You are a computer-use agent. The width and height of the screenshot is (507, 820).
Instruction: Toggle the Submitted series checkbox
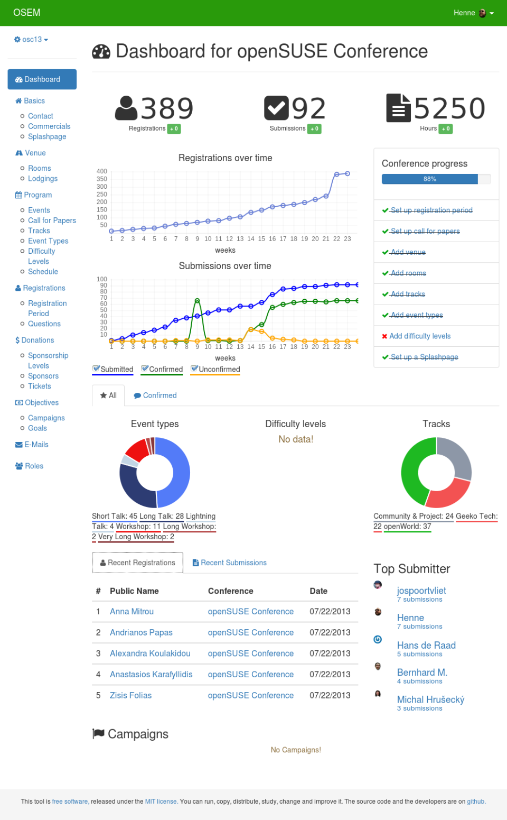point(96,368)
